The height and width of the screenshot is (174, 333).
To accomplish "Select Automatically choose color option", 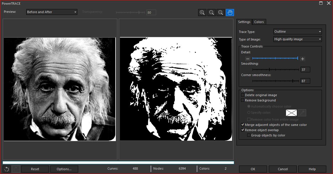I will pos(249,106).
